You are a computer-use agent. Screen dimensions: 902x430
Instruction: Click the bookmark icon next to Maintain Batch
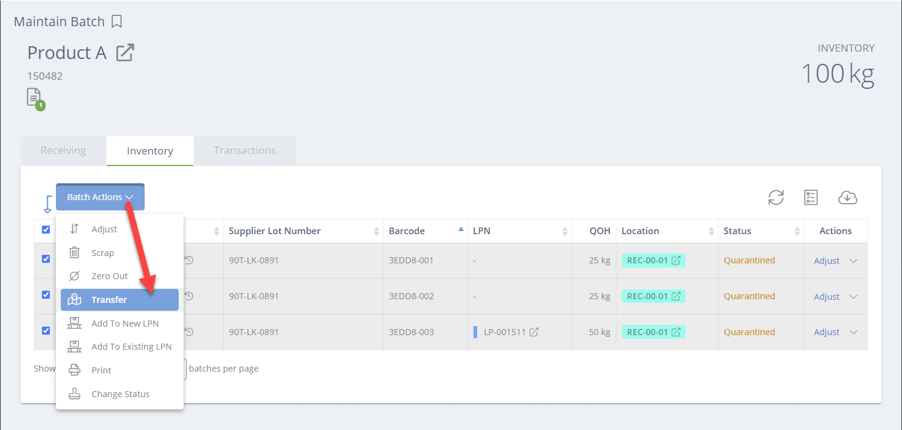(116, 21)
